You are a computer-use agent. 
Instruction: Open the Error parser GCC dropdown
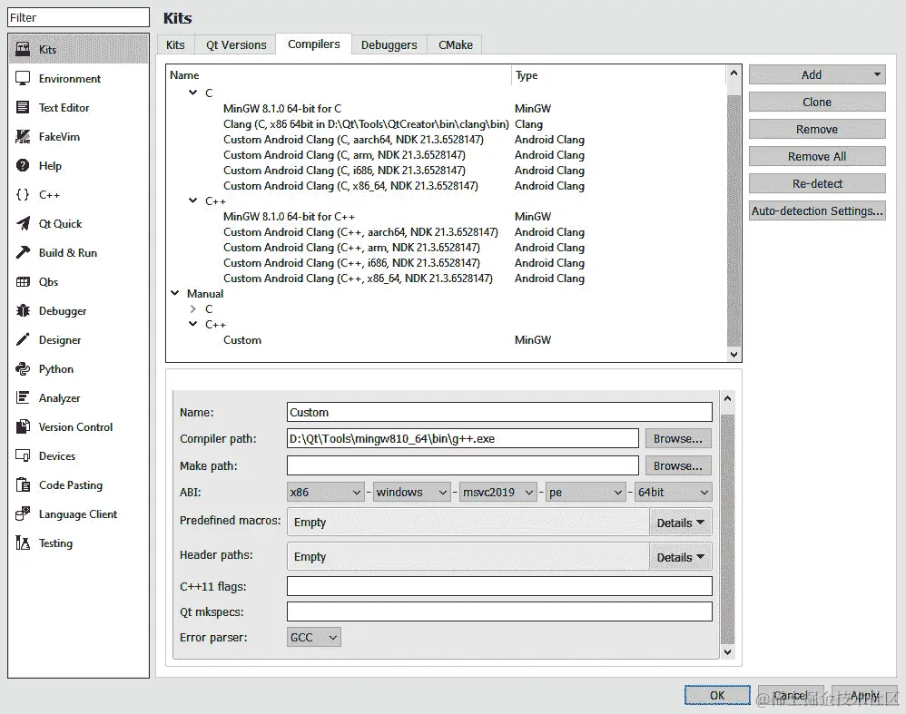tap(314, 637)
